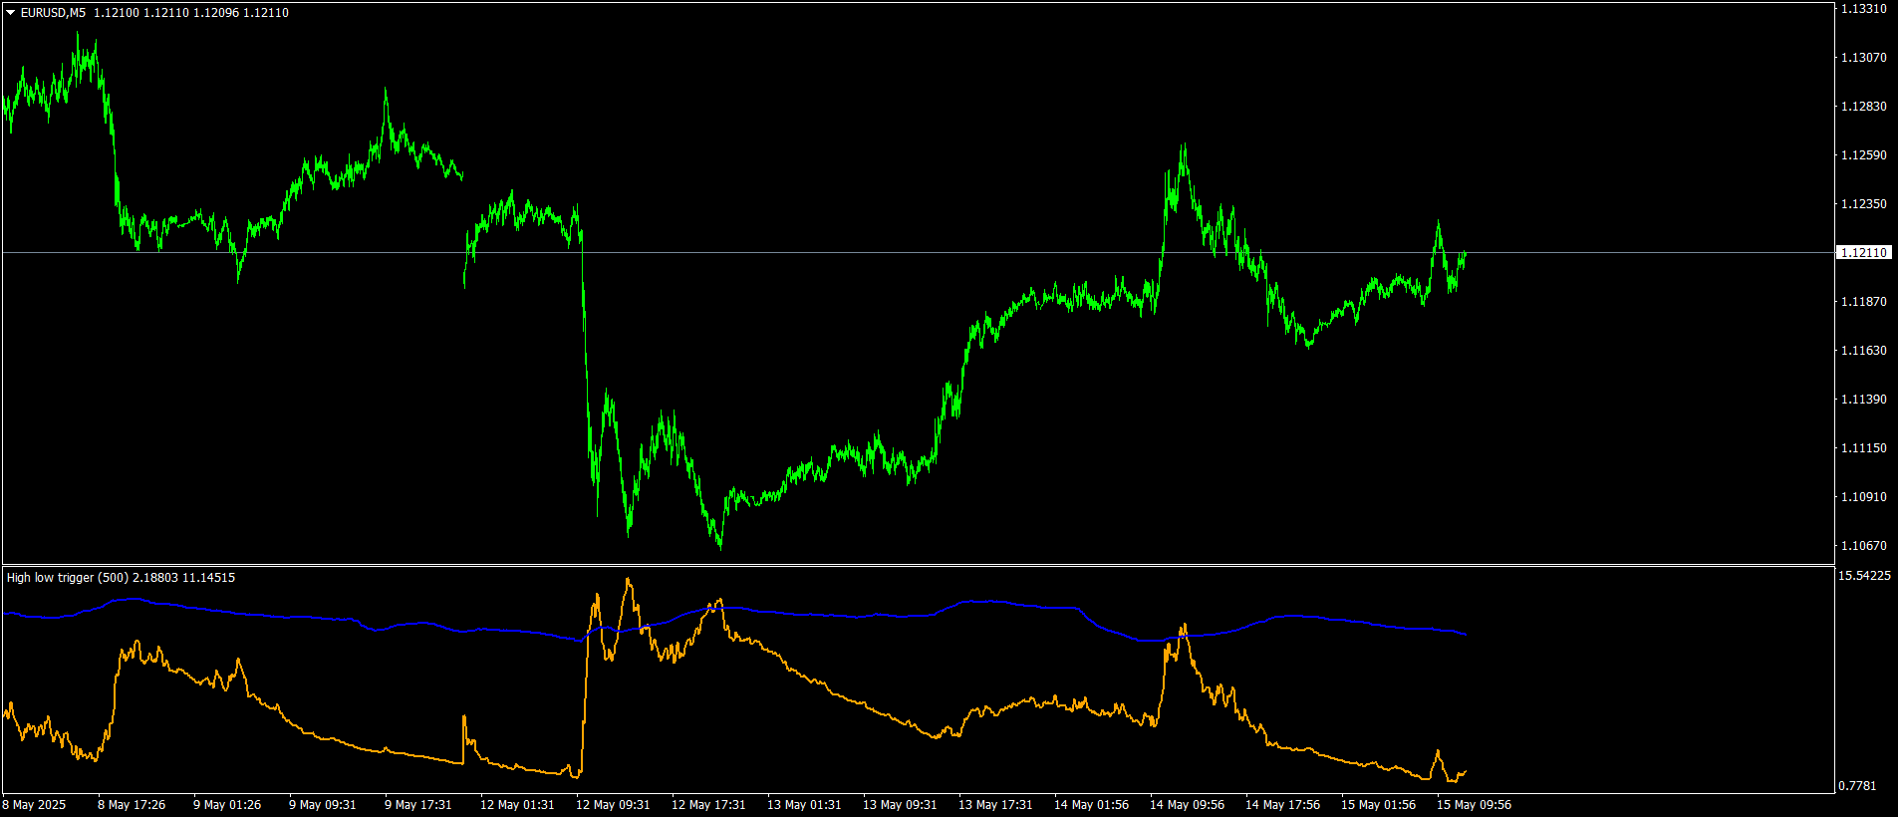This screenshot has width=1898, height=817.
Task: Select the 14 May 01:56 time axis label
Action: tap(1091, 805)
